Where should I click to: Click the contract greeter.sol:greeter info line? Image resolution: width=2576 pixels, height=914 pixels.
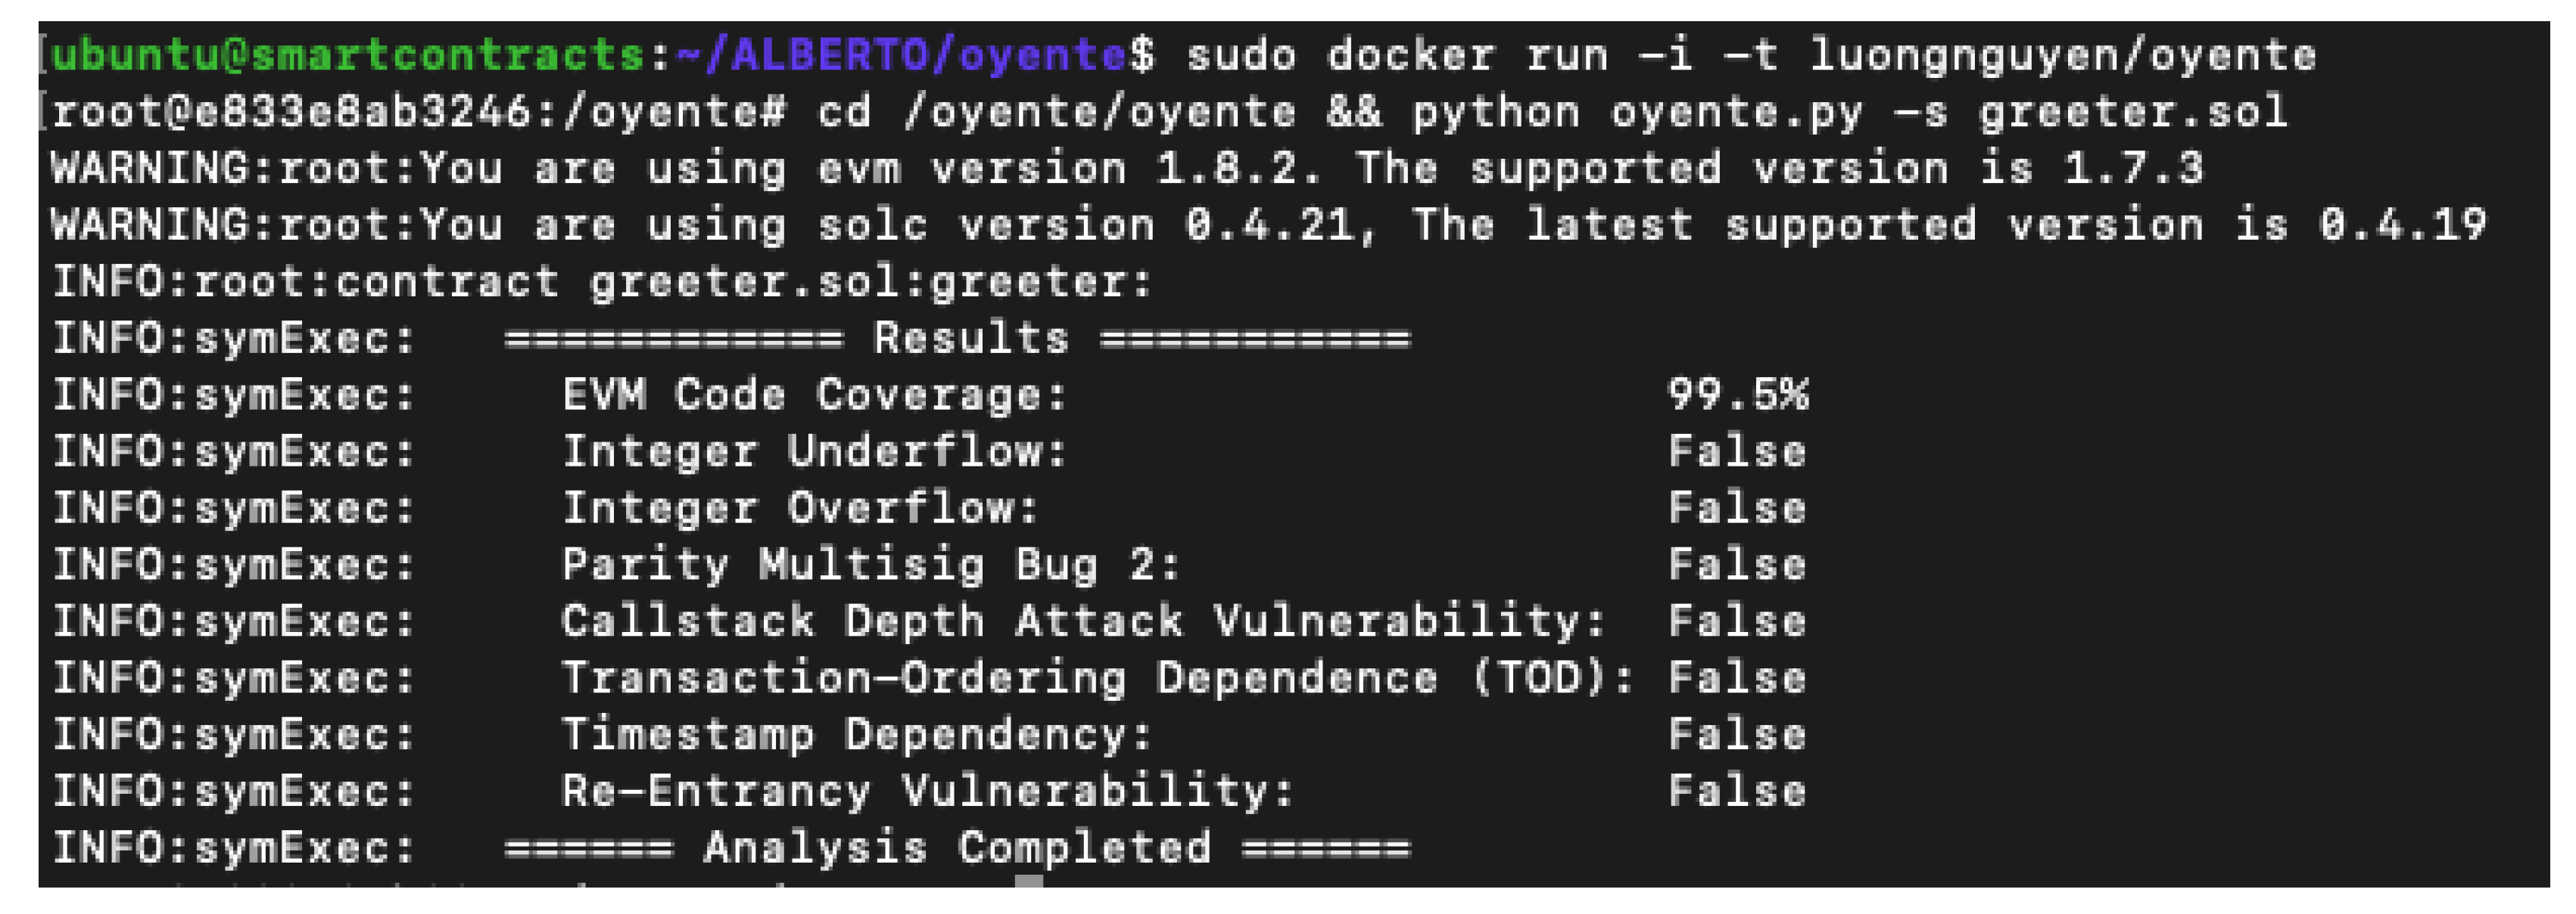603,282
